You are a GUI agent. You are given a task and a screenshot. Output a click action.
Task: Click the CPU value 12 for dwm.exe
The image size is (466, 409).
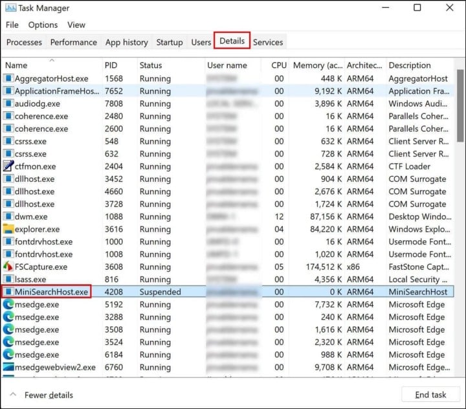click(x=279, y=216)
